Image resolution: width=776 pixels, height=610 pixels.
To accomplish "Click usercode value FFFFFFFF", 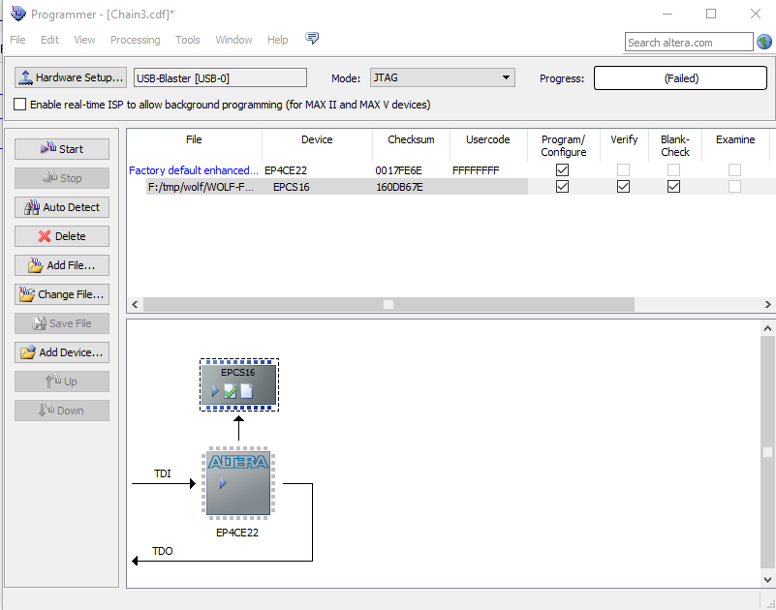I will (x=476, y=170).
